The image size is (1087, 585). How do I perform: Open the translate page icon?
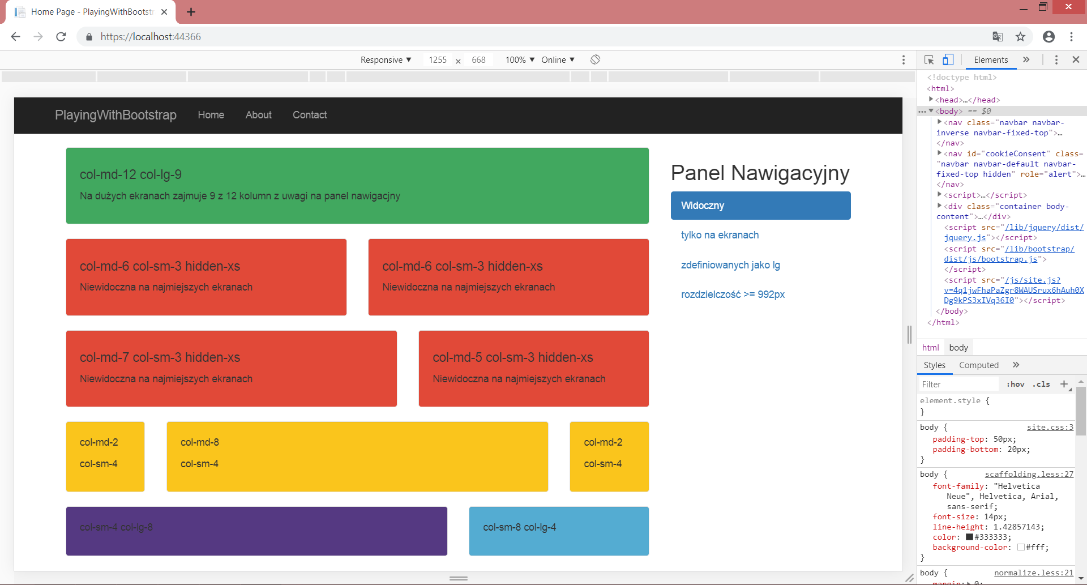(x=998, y=37)
